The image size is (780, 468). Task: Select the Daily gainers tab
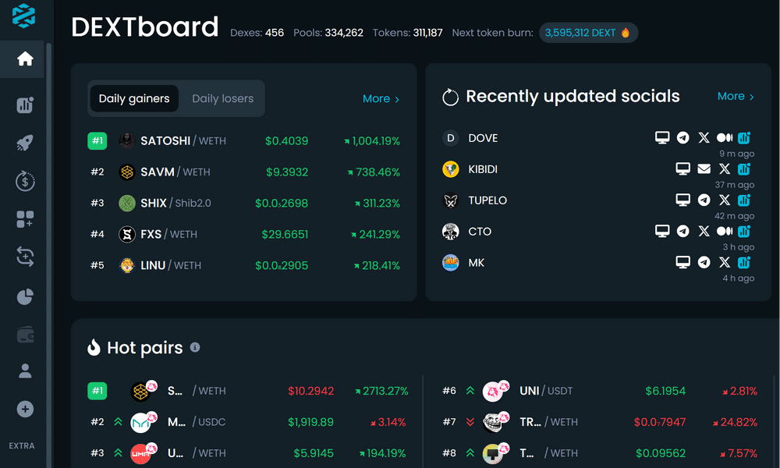pyautogui.click(x=134, y=98)
